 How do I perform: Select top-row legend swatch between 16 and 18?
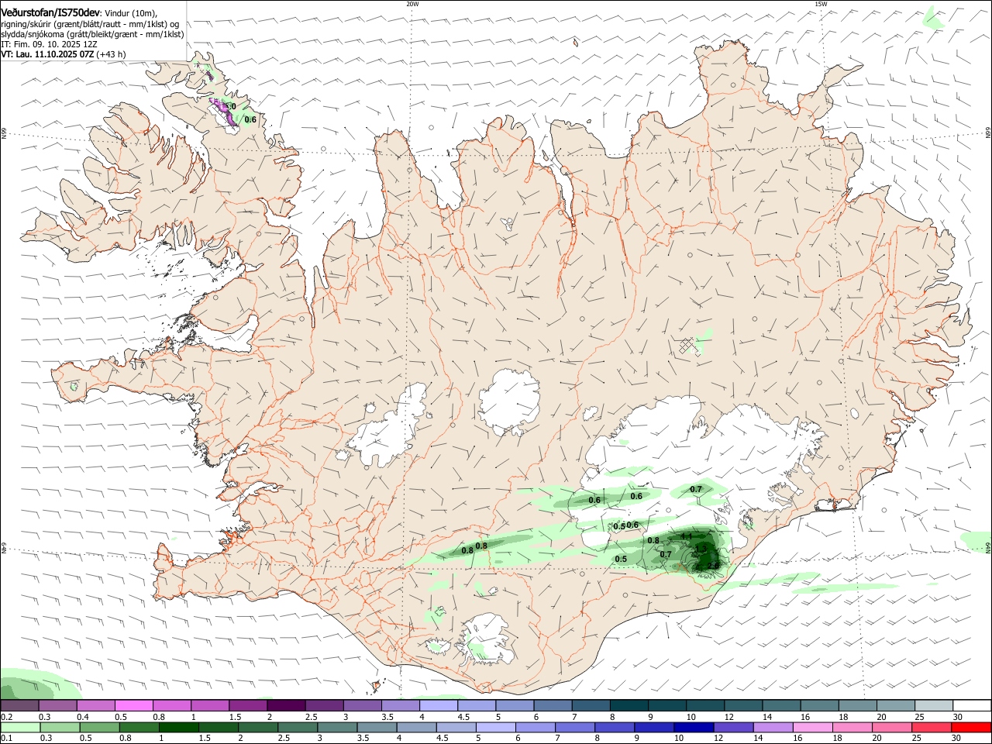[x=819, y=706]
